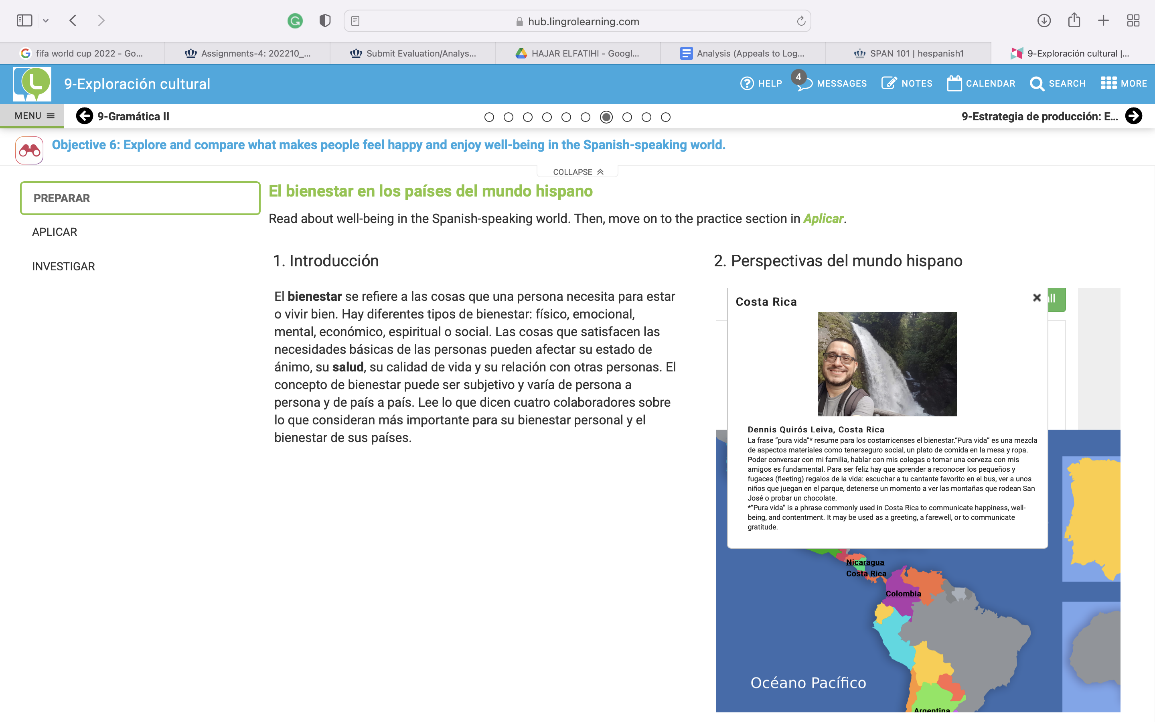Go to next section 9-Estrategia de producción arrow
This screenshot has width=1155, height=722.
[x=1133, y=116]
